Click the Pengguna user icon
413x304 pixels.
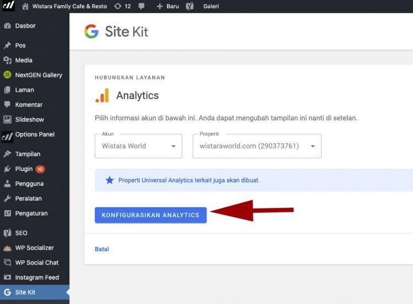click(7, 184)
